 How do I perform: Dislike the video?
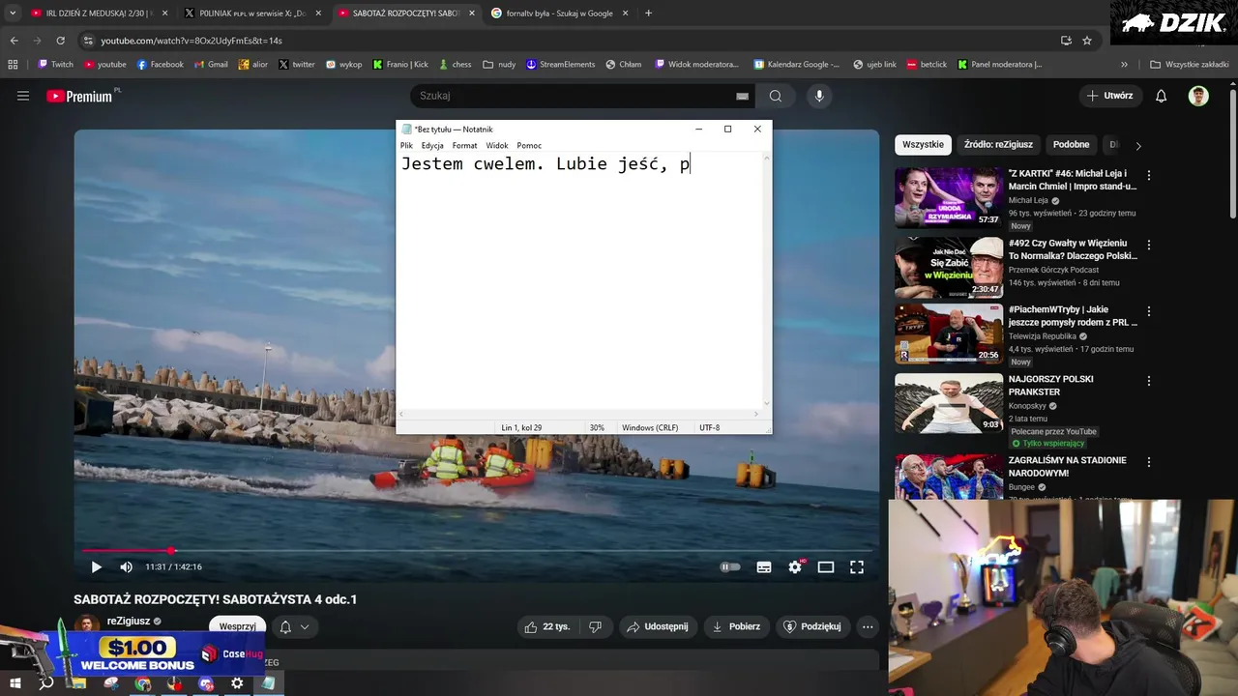click(595, 626)
